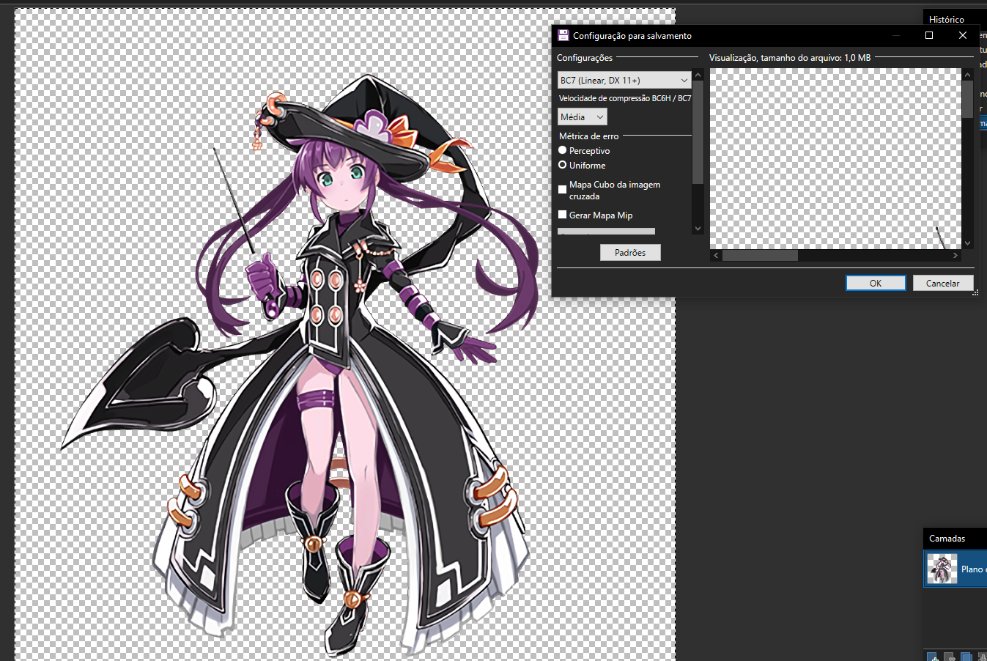Duplicate the layer in Camadas panel

point(966,657)
